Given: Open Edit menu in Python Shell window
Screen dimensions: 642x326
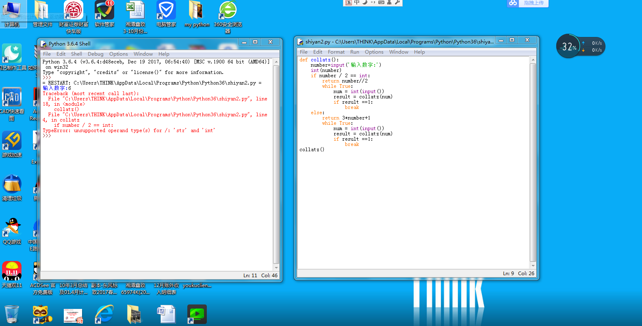Looking at the screenshot, I should point(61,54).
